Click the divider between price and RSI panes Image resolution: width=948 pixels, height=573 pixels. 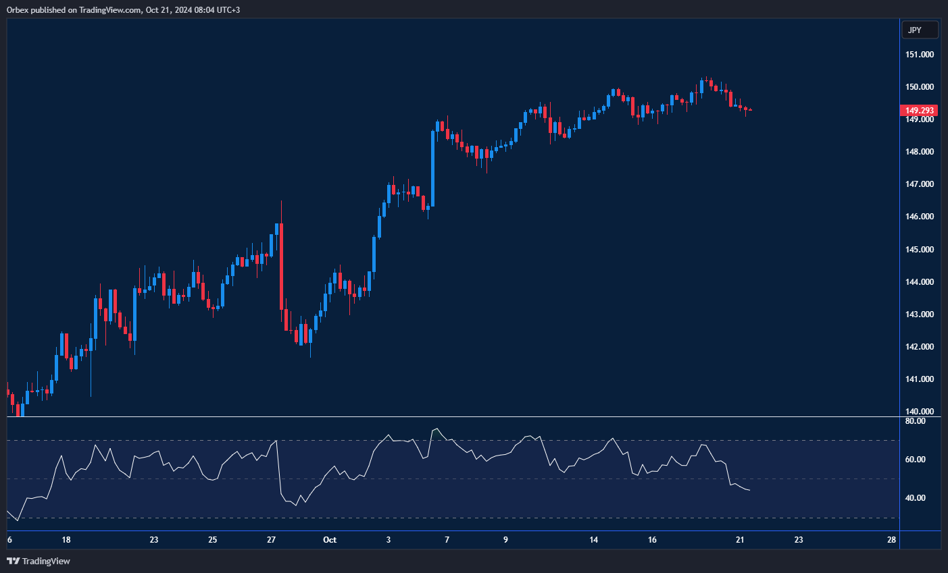(x=453, y=417)
